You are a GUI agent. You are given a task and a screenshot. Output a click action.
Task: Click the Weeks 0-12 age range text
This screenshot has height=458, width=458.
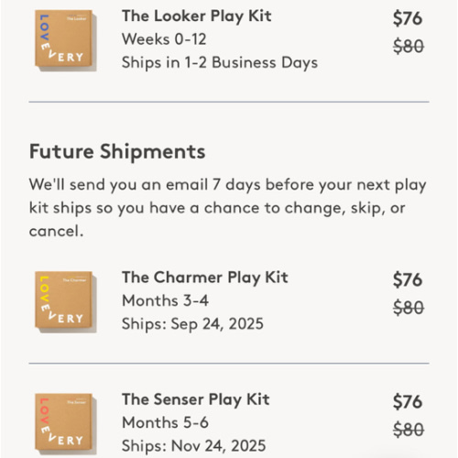tap(164, 39)
